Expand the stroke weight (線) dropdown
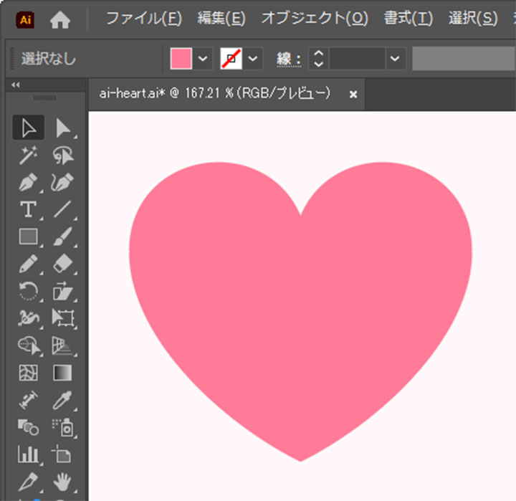This screenshot has width=516, height=501. click(x=394, y=59)
